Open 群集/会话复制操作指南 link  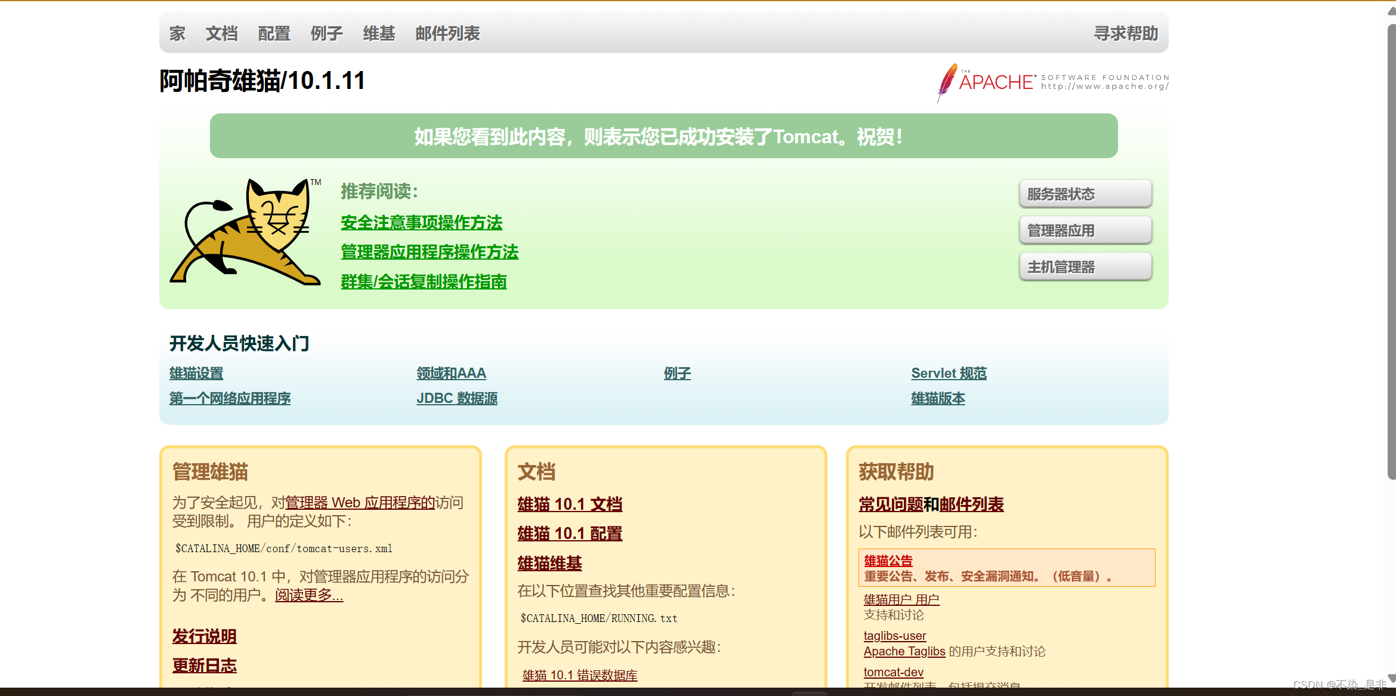tap(424, 281)
